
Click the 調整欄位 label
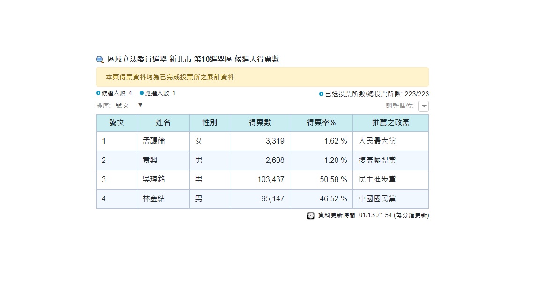400,106
